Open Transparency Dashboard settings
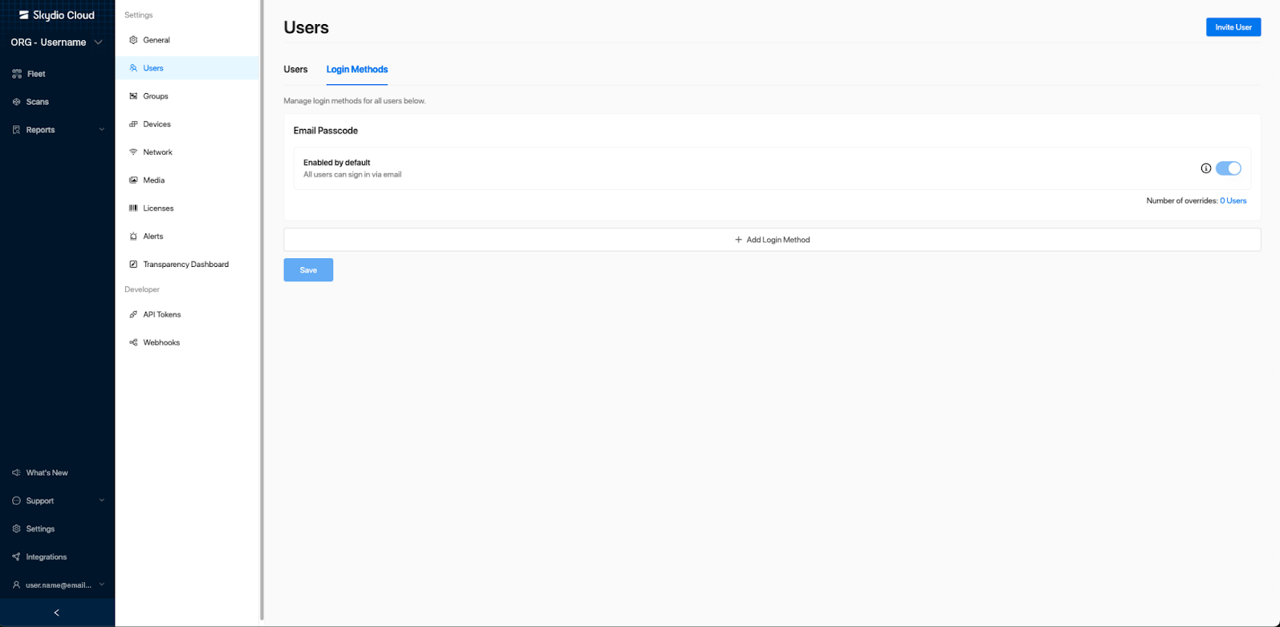The width and height of the screenshot is (1280, 627). (188, 265)
